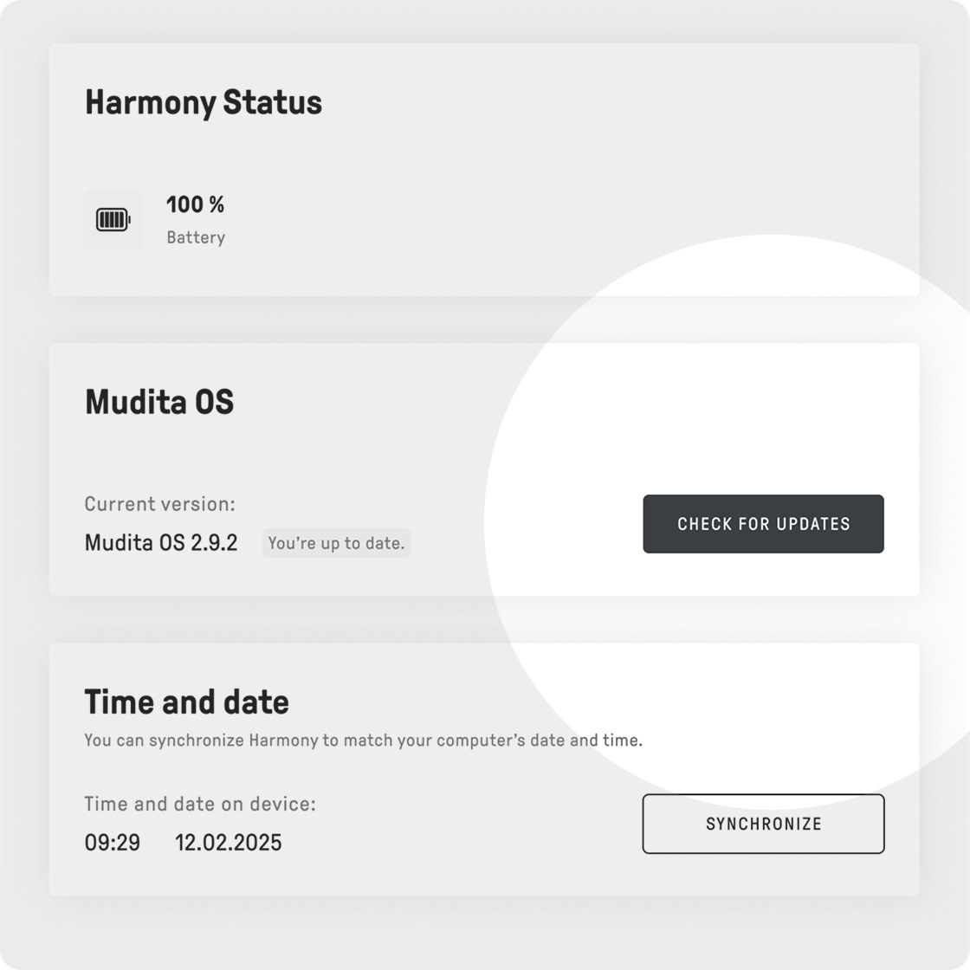Image resolution: width=970 pixels, height=970 pixels.
Task: Click the battery icon
Action: pyautogui.click(x=113, y=220)
